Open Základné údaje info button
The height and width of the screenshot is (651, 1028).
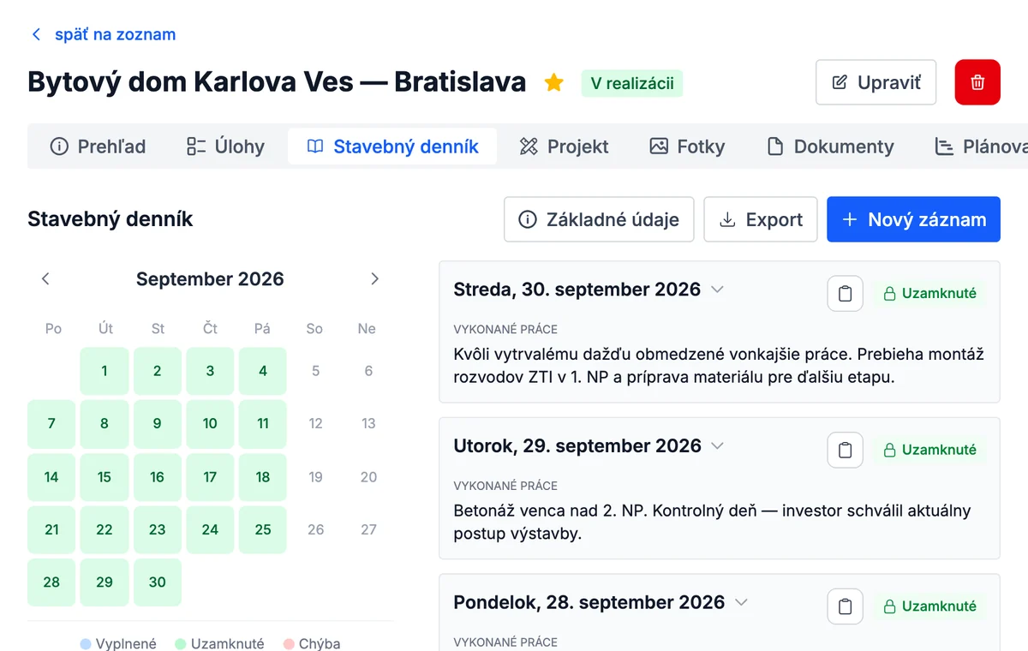[x=599, y=219]
